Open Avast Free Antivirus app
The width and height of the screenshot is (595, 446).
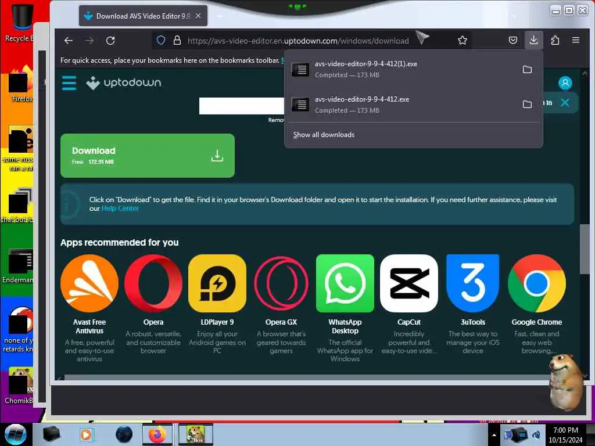(89, 283)
